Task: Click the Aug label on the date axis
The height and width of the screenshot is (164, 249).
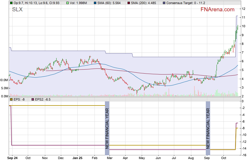Action: (x=190, y=158)
